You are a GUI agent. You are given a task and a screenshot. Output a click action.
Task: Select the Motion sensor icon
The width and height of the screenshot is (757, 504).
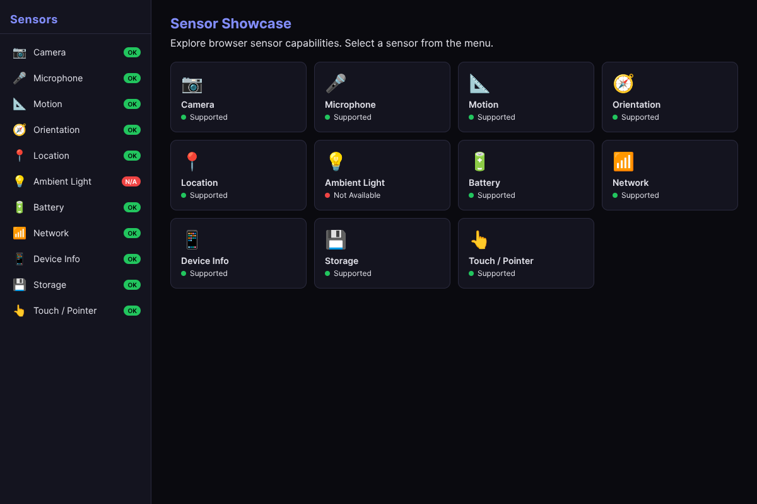19,104
